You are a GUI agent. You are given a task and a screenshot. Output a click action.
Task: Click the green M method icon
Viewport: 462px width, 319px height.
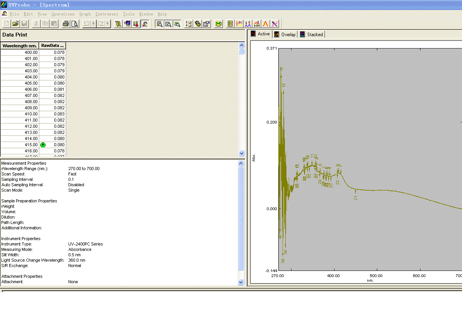pos(218,24)
